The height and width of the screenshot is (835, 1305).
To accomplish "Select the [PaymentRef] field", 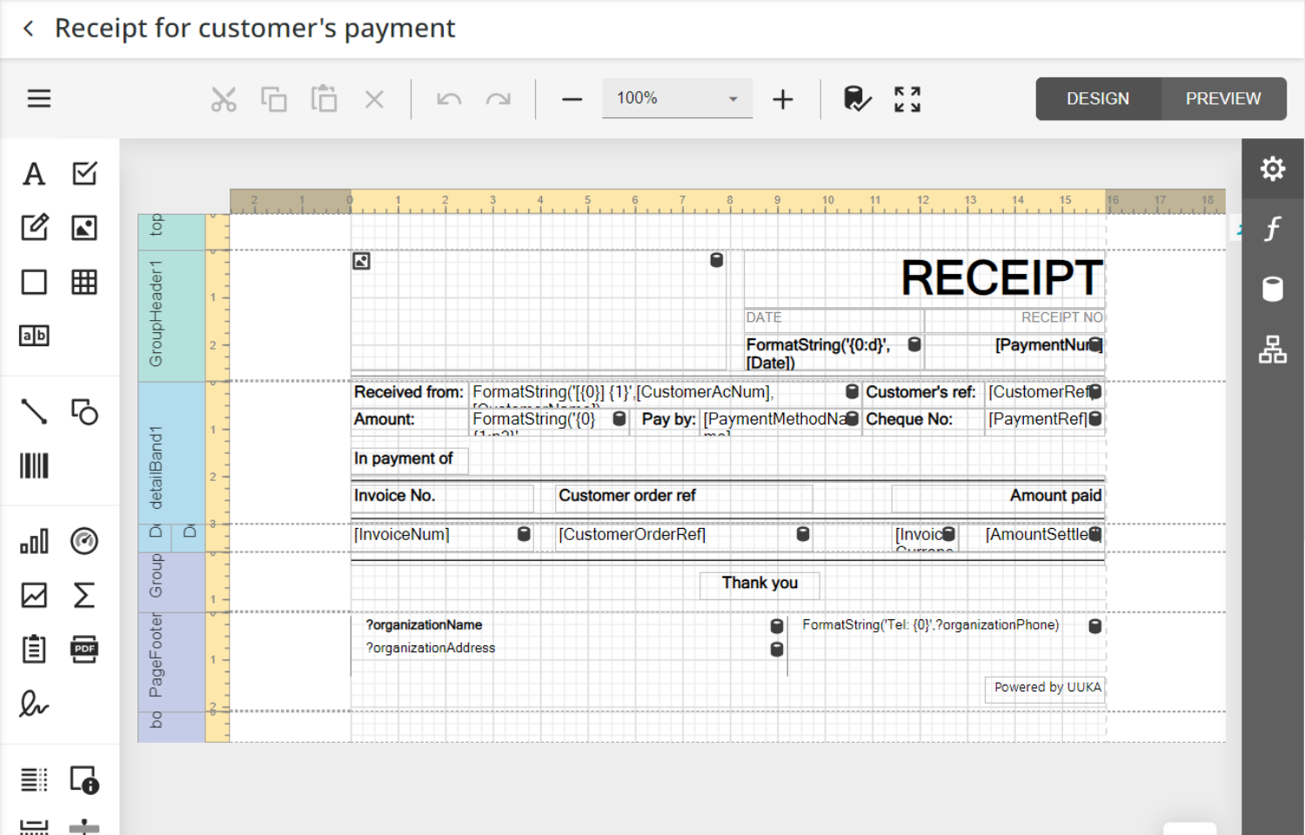I will 1045,420.
